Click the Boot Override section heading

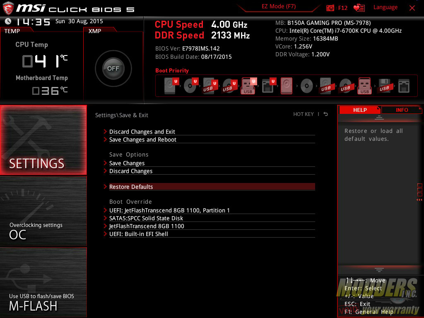(130, 202)
